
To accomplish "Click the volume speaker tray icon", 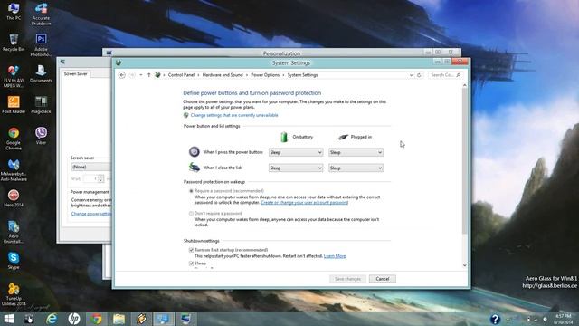I will click(545, 319).
